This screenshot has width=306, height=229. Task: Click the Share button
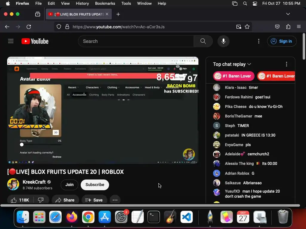65,200
